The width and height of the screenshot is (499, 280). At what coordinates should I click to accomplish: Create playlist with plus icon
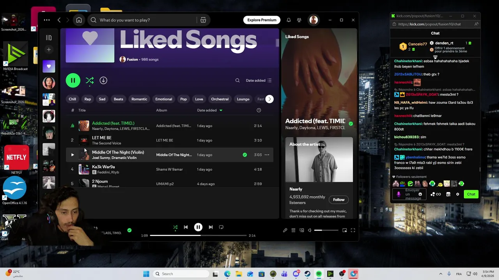(x=49, y=49)
